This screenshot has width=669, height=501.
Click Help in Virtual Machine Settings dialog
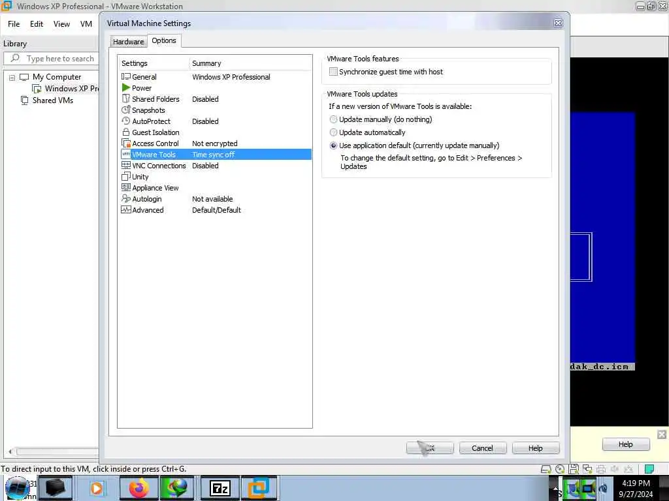536,448
